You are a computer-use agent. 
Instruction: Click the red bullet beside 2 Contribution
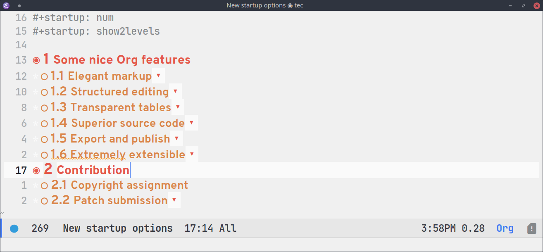pos(36,170)
